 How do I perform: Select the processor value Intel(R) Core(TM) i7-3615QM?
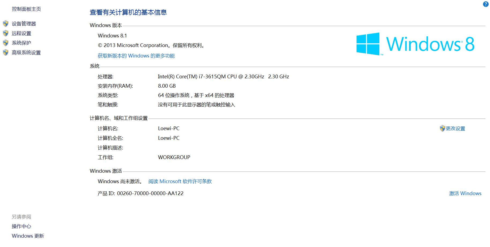point(223,76)
